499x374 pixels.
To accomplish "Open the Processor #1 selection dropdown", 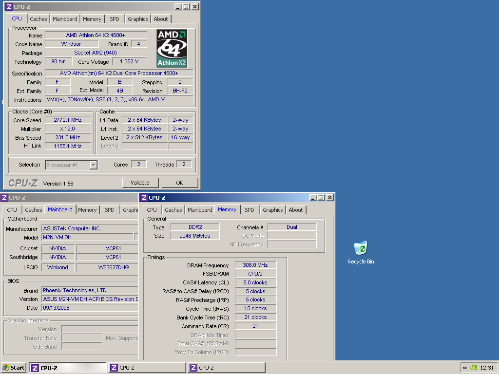I will click(94, 165).
